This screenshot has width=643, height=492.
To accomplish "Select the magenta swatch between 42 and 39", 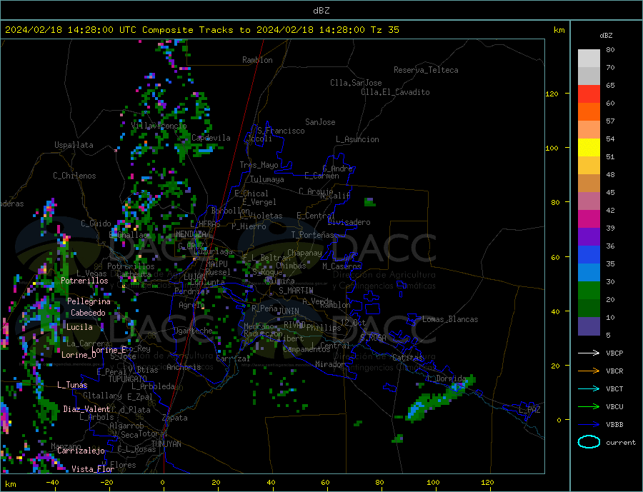I will 589,219.
